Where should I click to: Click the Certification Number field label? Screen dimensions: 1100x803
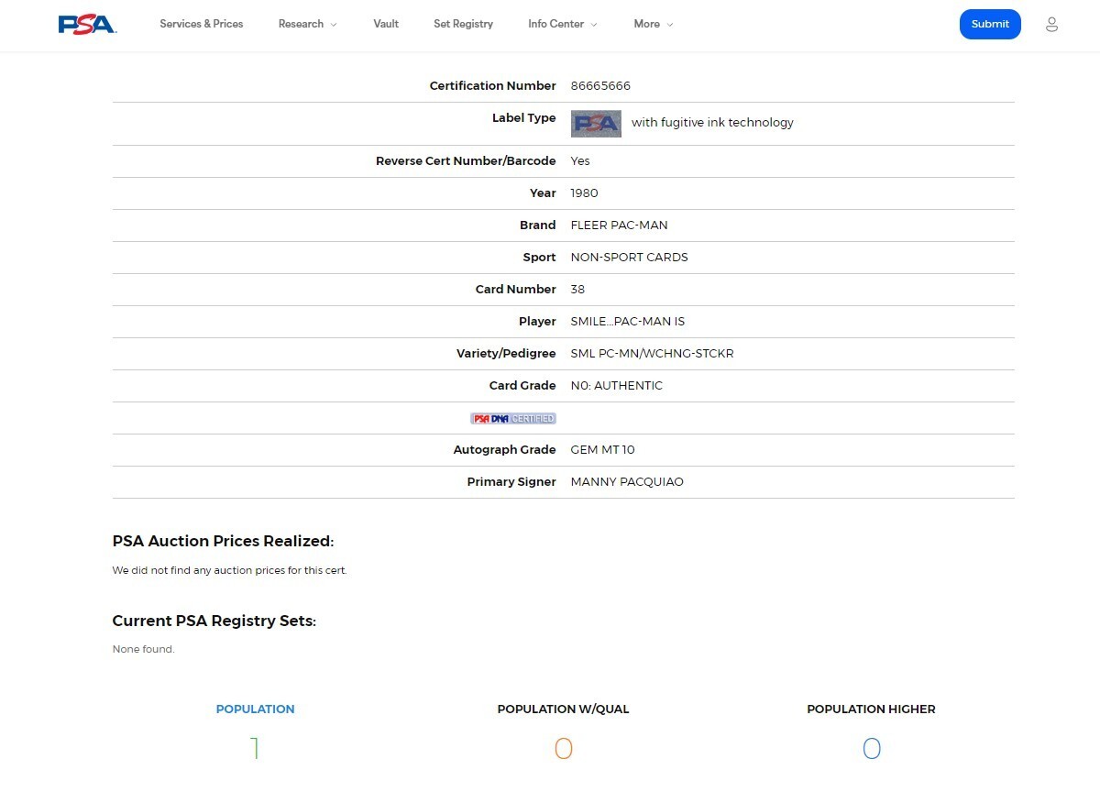click(x=493, y=86)
